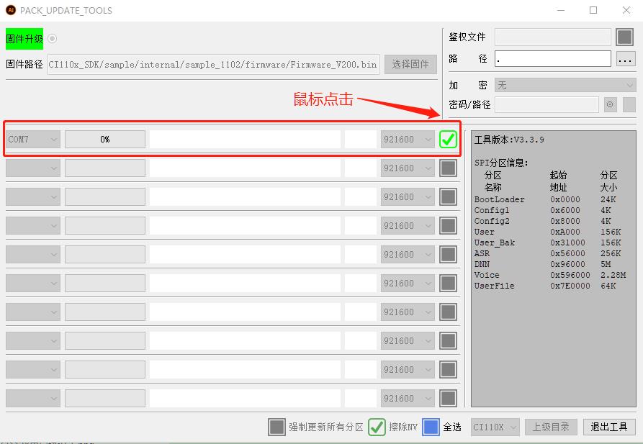This screenshot has height=444, width=643.
Task: Click the 2.28M partition size
Action: pyautogui.click(x=613, y=275)
